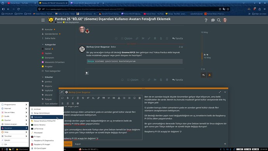Open the Programlama submenu in the start menu
The width and height of the screenshot is (268, 151).
pos(14,104)
